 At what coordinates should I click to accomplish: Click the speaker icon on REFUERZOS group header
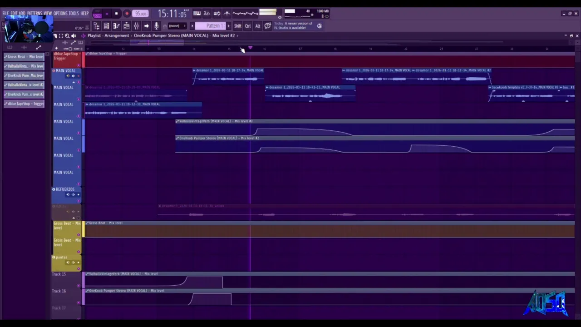coord(73,194)
